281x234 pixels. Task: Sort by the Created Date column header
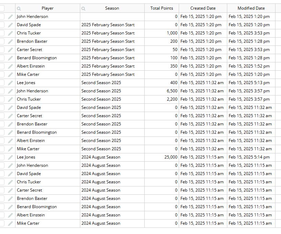(203, 8)
